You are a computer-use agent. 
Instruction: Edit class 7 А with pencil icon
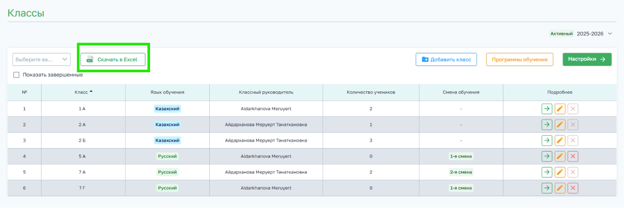560,172
